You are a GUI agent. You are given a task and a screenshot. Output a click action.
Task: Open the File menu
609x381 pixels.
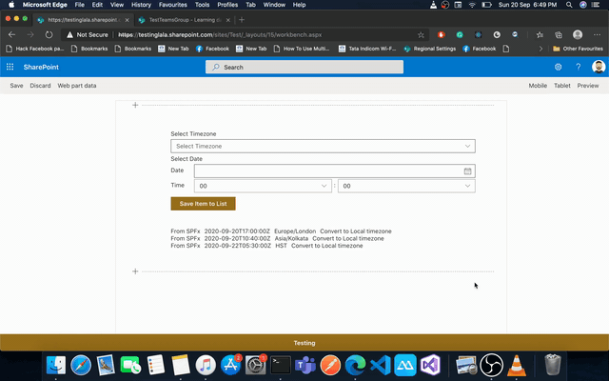[80, 5]
